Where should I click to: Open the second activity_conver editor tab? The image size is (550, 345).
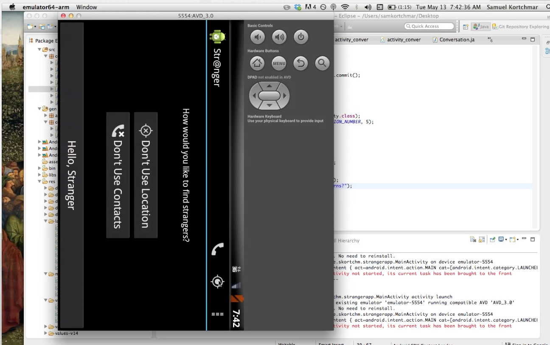click(400, 40)
